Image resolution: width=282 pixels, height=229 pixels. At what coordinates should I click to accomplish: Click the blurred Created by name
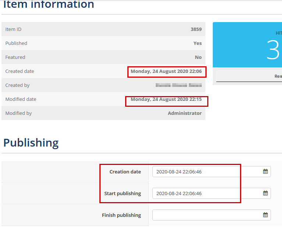179,85
